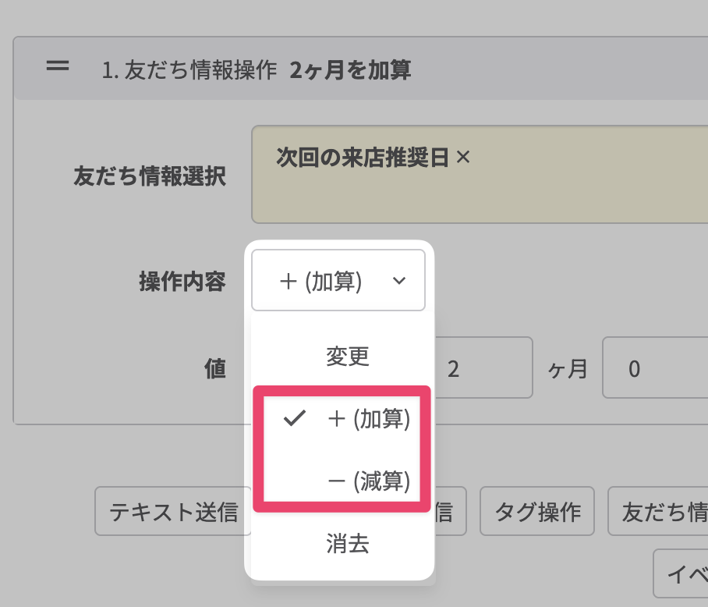The image size is (708, 607).
Task: Click the header title 友だち情報操作 2ヶ月を加算
Action: (257, 71)
